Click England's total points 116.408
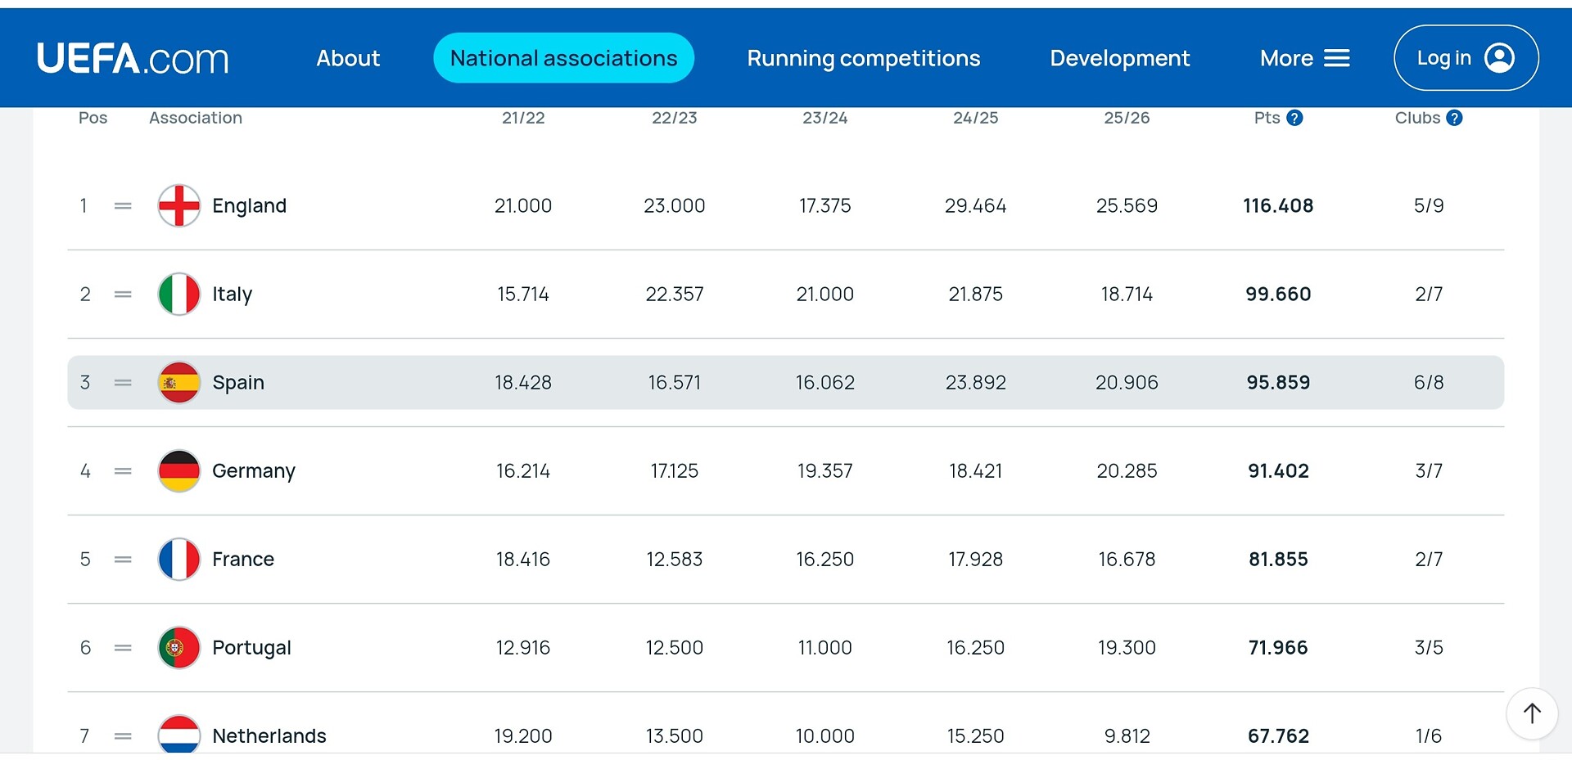Viewport: 1572px width, 760px height. pyautogui.click(x=1278, y=205)
